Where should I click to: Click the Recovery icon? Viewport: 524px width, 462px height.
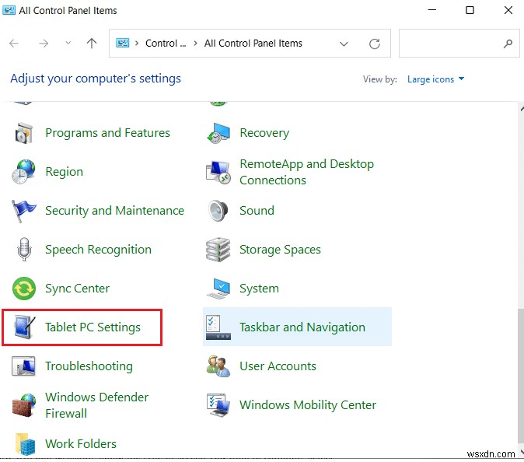pos(218,133)
